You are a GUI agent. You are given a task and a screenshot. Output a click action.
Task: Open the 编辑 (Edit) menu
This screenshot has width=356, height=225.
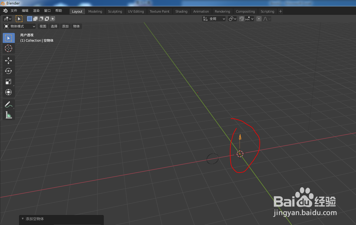tap(25, 11)
